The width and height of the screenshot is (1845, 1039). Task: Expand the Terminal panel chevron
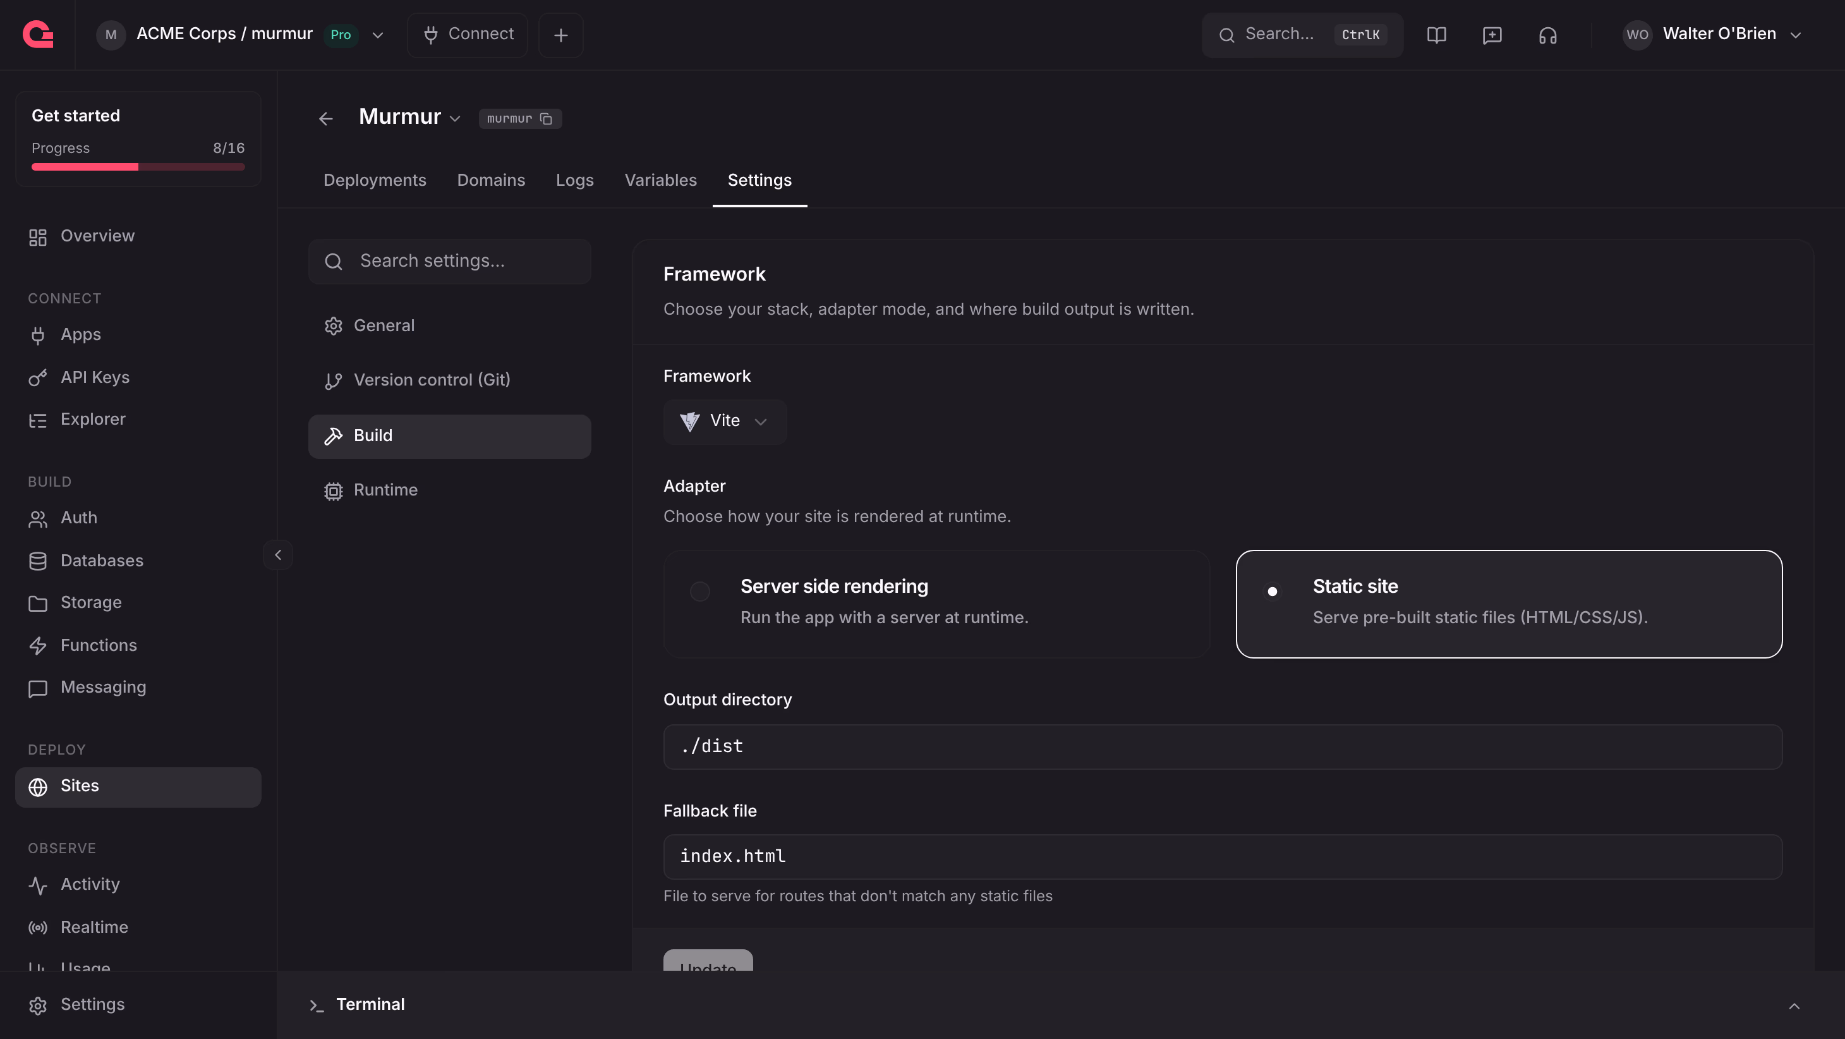coord(1793,1006)
